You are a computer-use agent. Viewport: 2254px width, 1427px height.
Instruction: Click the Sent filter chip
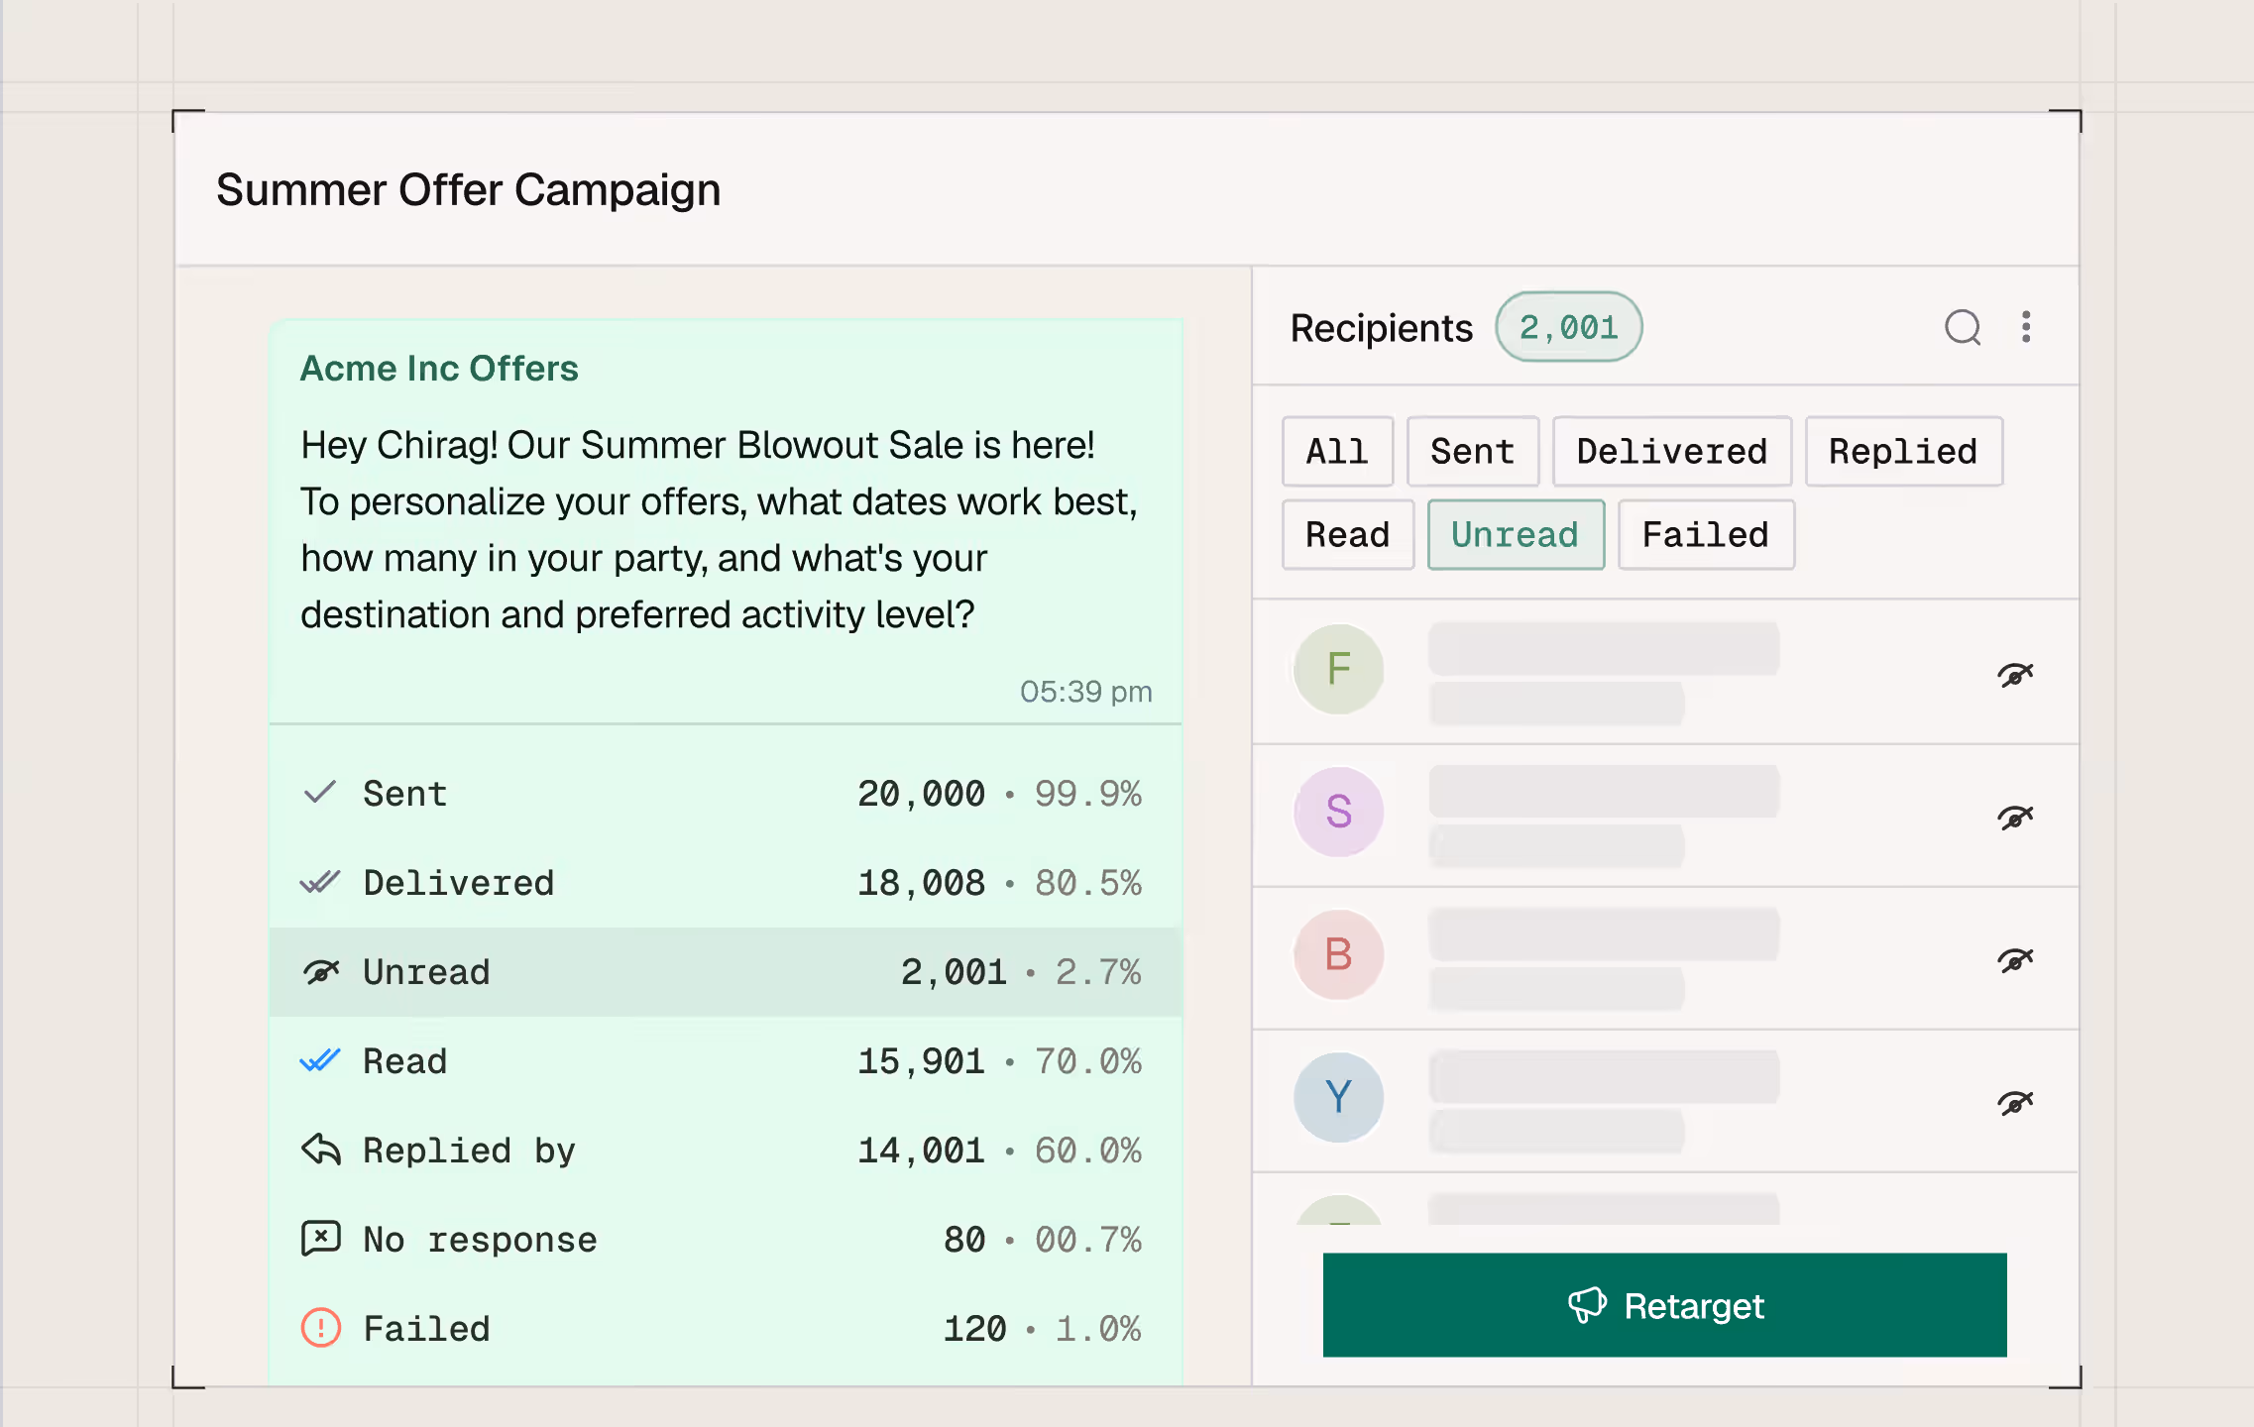(1472, 452)
